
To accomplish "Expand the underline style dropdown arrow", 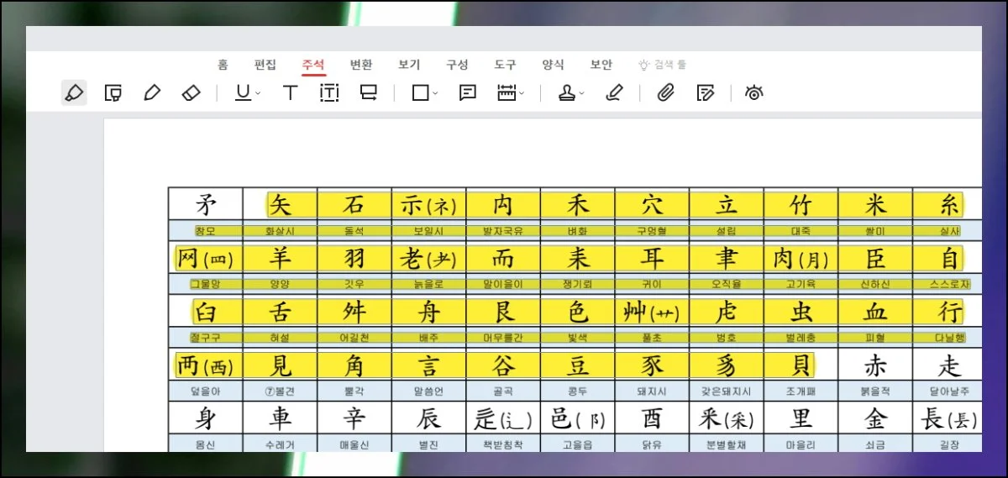I will 259,94.
